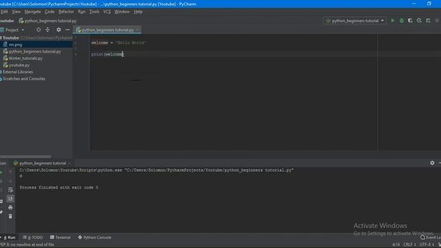Open the Tools menu

point(94,12)
